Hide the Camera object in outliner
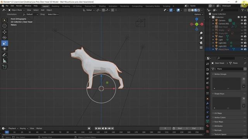Screen dimensions: 248x139 click(242, 20)
